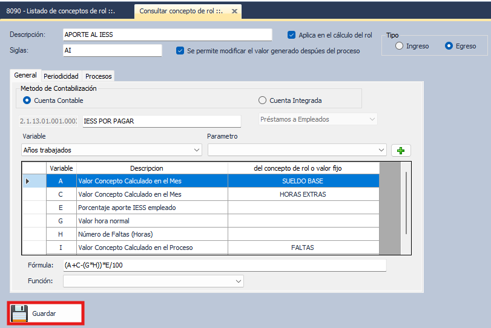Uncheck Se permite modificar el valor generado
This screenshot has width=491, height=328.
click(180, 51)
